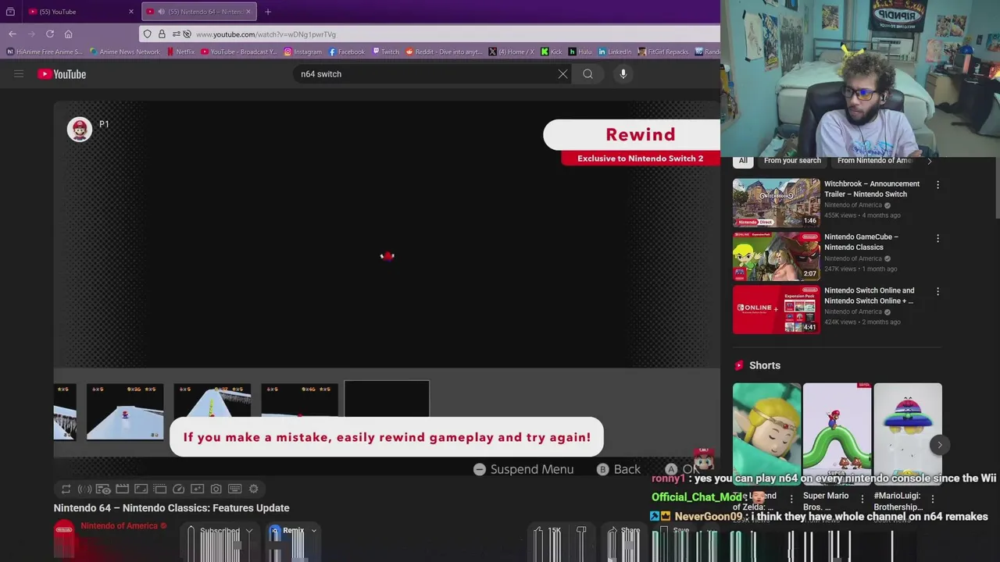Screen dimensions: 1000x562
Task: Open the Instagram bookmark
Action: [x=303, y=52]
